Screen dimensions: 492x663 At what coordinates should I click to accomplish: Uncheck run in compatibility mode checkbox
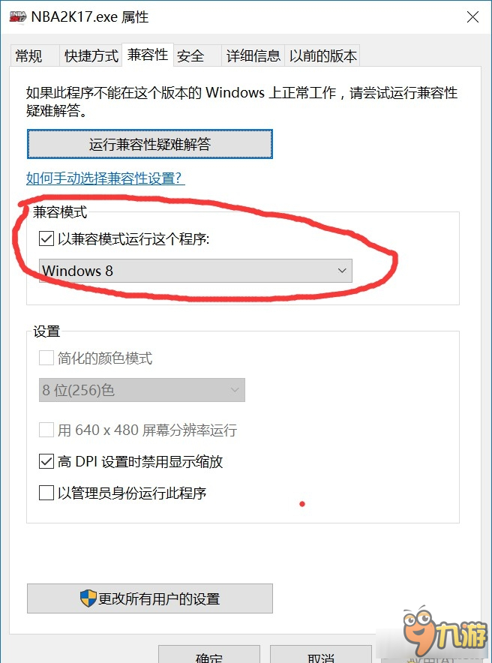click(x=46, y=239)
